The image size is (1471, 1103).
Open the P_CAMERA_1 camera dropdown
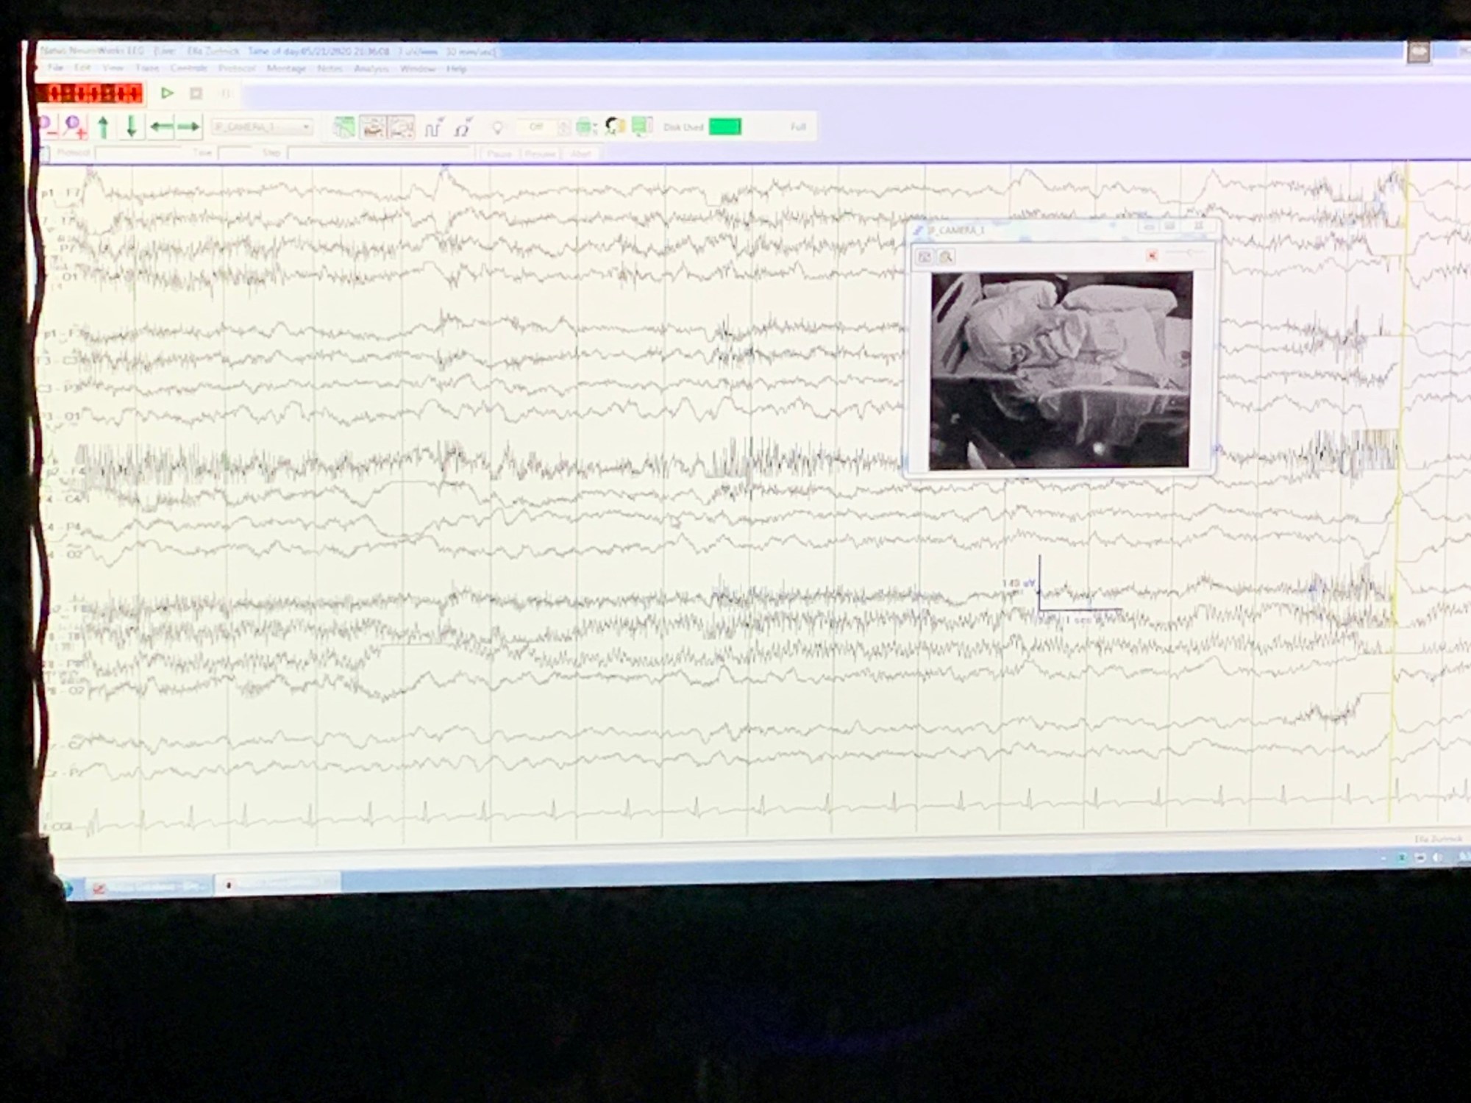click(306, 127)
